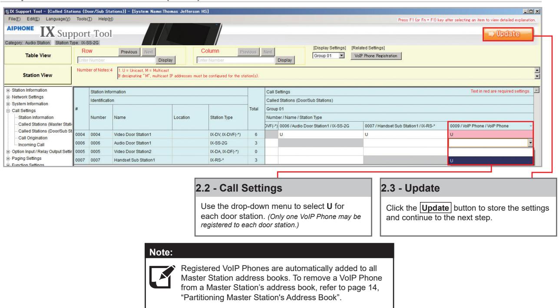Click the IX-SS-2G station type cell
The image size is (559, 308).
227,142
